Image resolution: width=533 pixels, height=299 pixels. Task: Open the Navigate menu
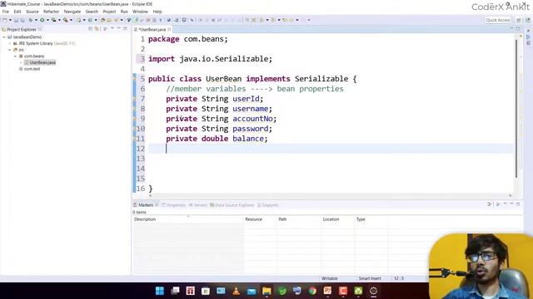coord(72,12)
